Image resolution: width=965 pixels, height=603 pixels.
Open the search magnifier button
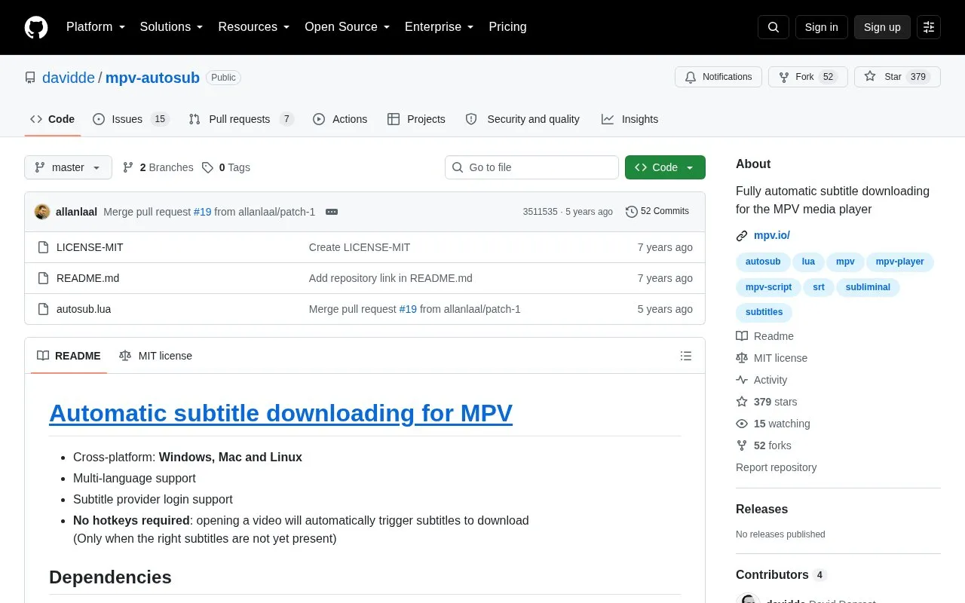tap(774, 27)
